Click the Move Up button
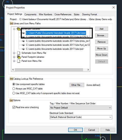This screenshot has width=122, height=140. click(101, 49)
